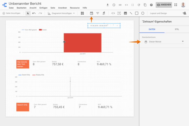Open the Google apps grid icon
This screenshot has width=189, height=126.
click(x=176, y=5)
